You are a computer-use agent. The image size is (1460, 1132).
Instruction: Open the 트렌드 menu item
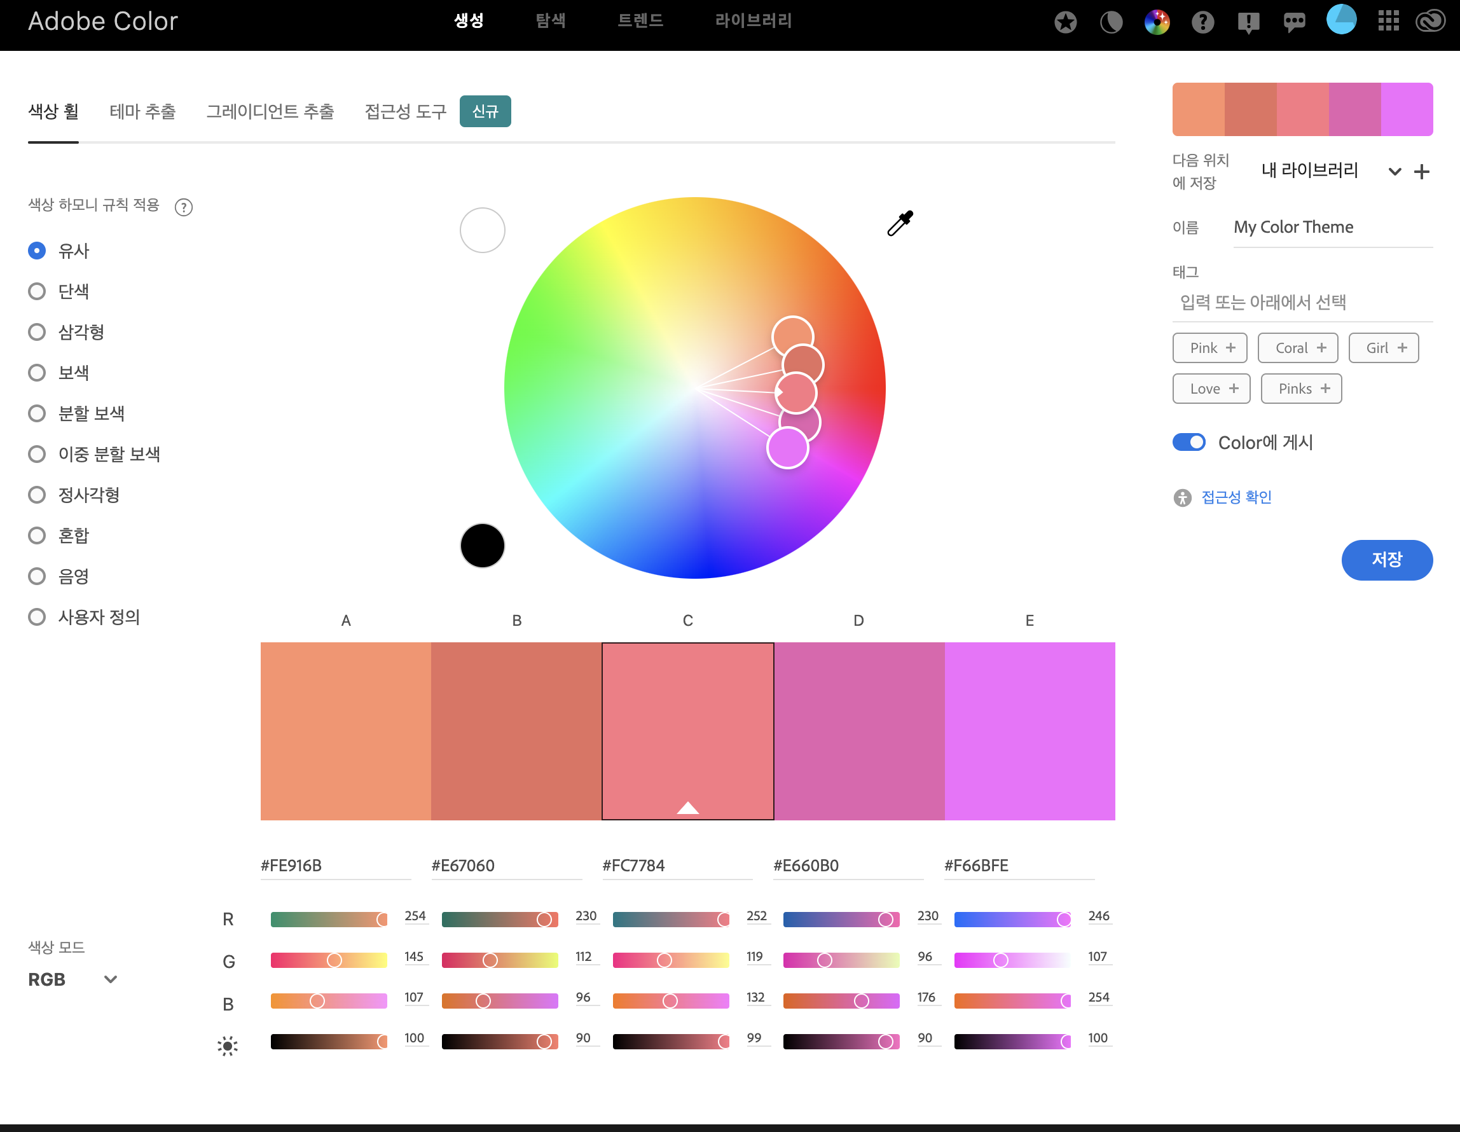click(x=640, y=22)
